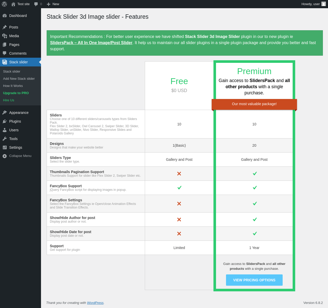This screenshot has width=328, height=308.
Task: Click the comment count 0
Action: click(x=41, y=4)
